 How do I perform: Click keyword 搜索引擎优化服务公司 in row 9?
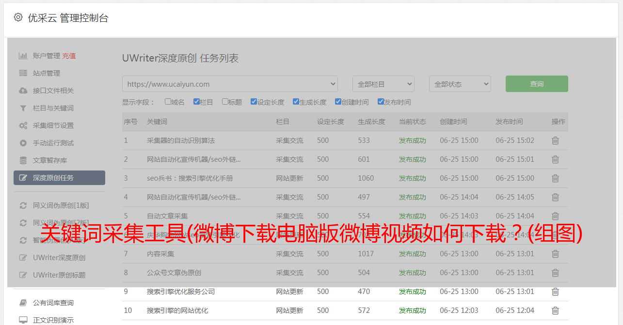[x=180, y=292]
